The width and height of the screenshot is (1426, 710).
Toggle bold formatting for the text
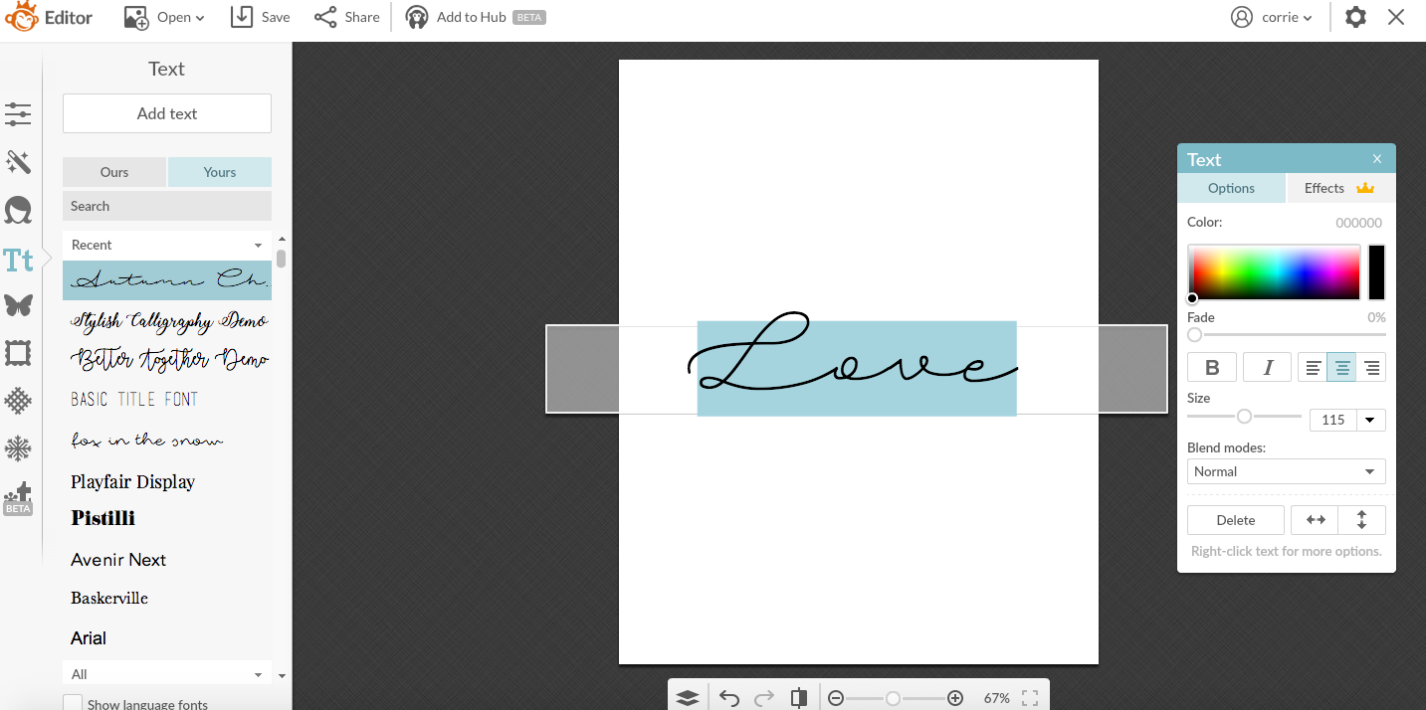(1211, 366)
